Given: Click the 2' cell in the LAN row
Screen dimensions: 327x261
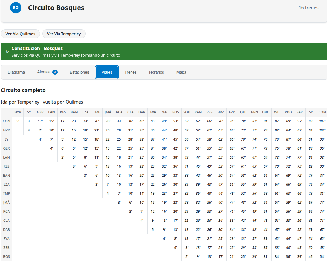Looking at the screenshot, I should pyautogui.click(x=63, y=157).
